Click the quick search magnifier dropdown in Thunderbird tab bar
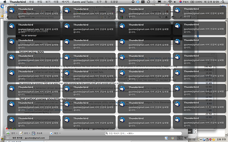 [x=180, y=138]
